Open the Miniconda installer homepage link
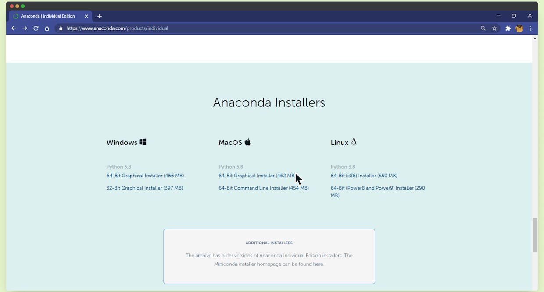The width and height of the screenshot is (544, 292). (319, 264)
